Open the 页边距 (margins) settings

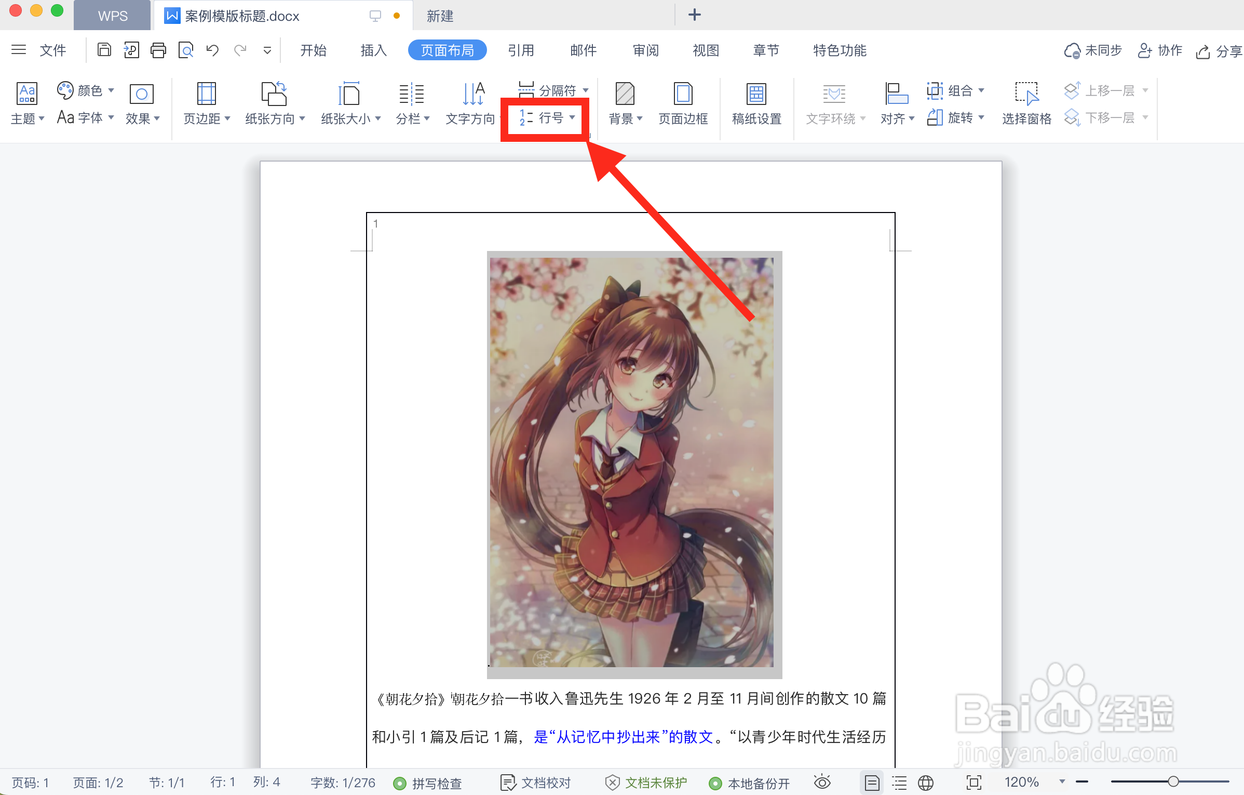pyautogui.click(x=206, y=103)
